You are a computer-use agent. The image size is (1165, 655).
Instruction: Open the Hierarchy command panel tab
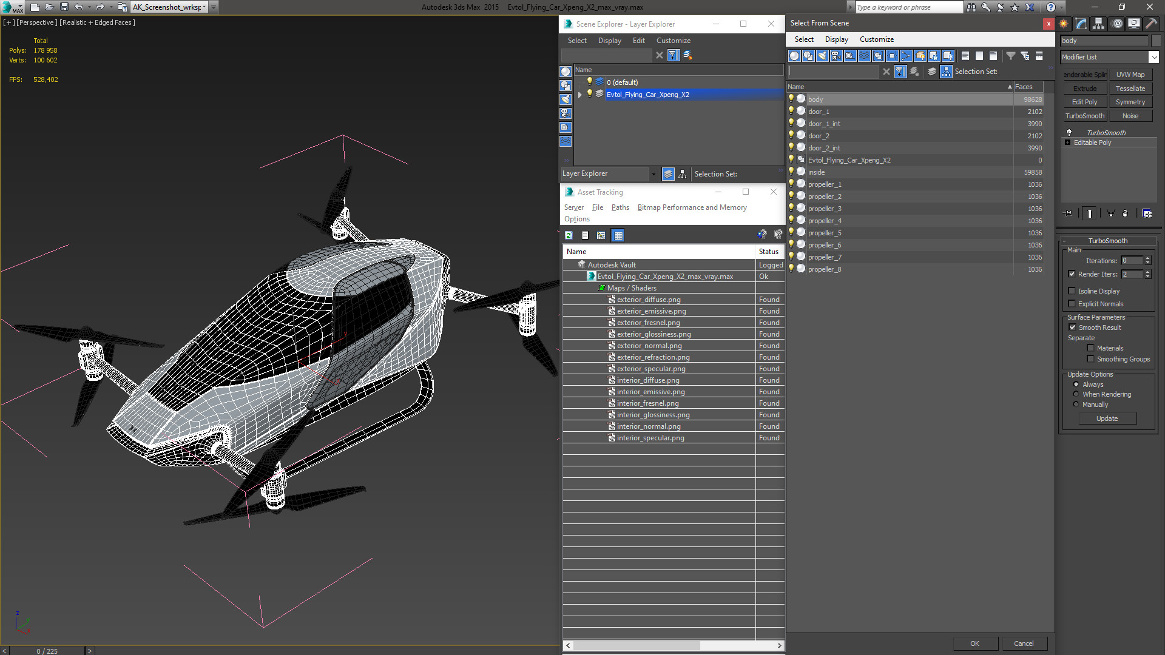(1099, 24)
